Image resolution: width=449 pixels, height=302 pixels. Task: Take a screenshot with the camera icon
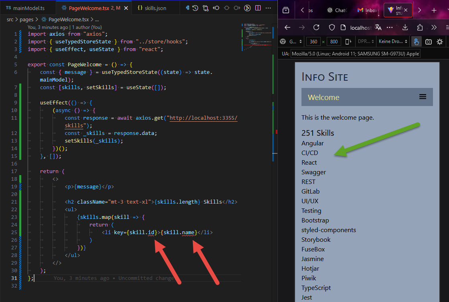point(429,41)
